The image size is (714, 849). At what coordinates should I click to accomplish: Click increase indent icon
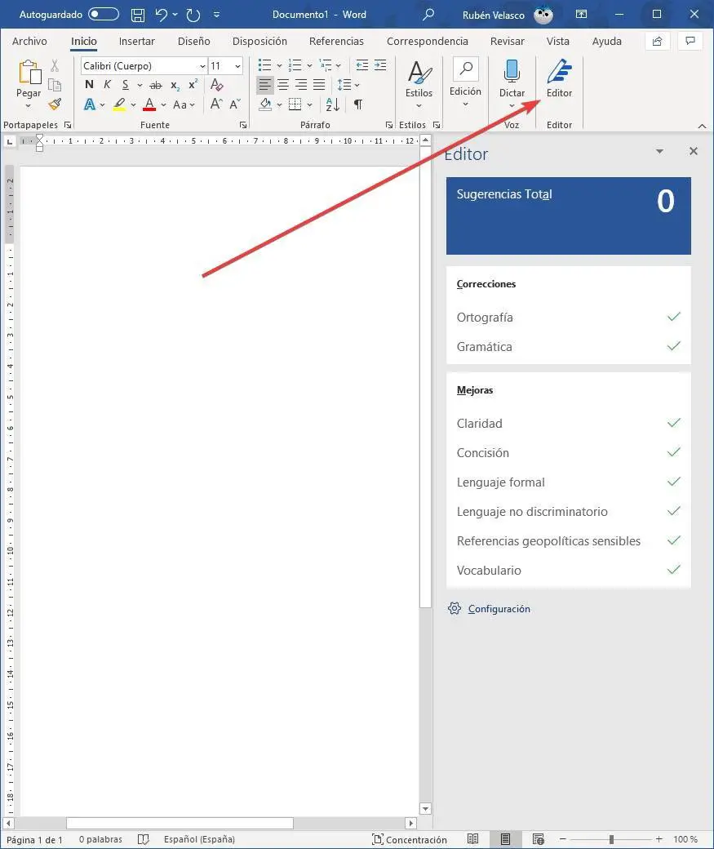(x=380, y=65)
